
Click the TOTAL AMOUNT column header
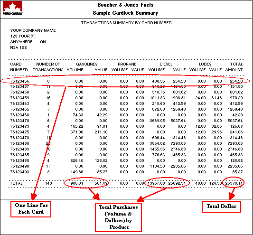pos(234,67)
